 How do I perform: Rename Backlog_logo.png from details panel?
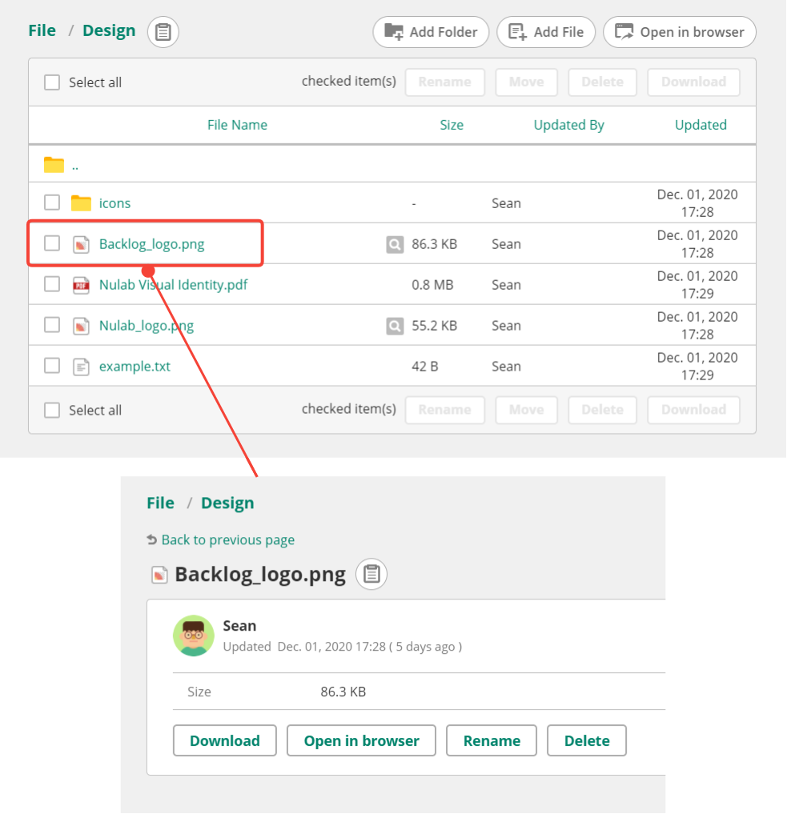[x=492, y=741]
